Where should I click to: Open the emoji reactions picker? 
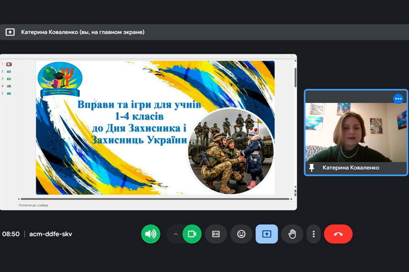(x=241, y=234)
